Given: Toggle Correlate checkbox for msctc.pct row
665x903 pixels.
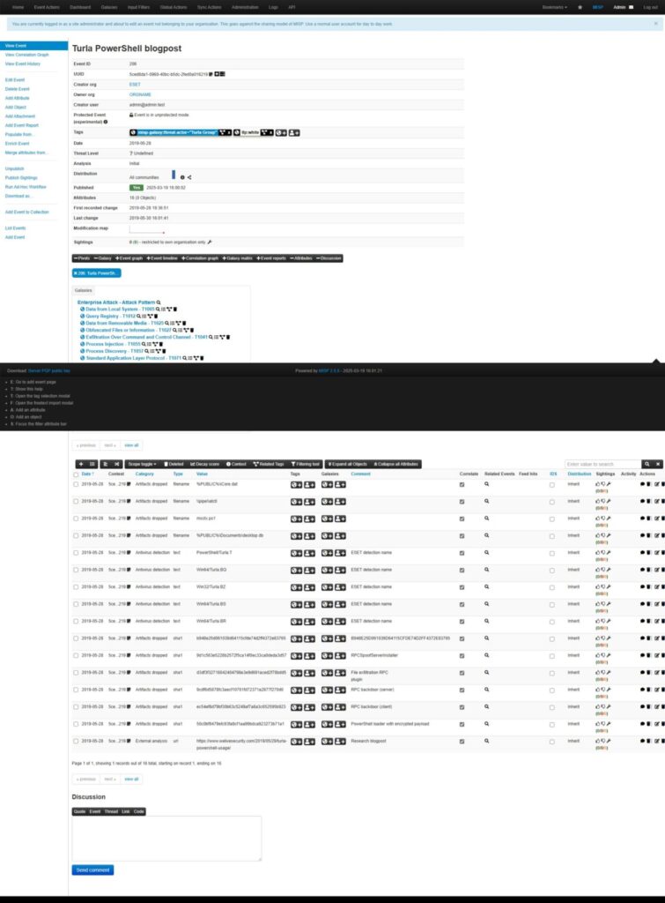Looking at the screenshot, I should (x=462, y=519).
